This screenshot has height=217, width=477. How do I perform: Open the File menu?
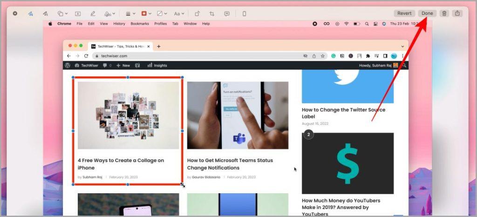(79, 24)
